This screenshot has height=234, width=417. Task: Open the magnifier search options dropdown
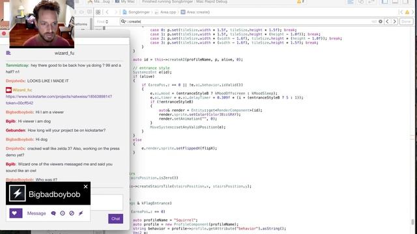click(x=123, y=21)
